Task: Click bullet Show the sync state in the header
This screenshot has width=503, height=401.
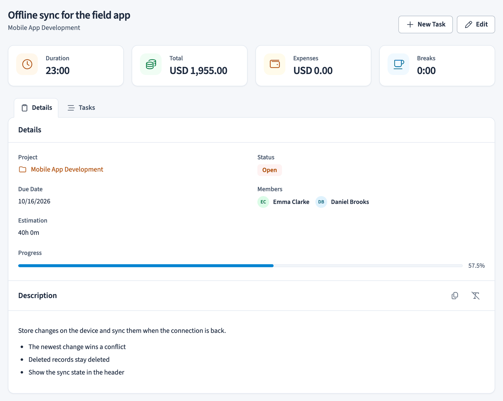Action: click(76, 372)
